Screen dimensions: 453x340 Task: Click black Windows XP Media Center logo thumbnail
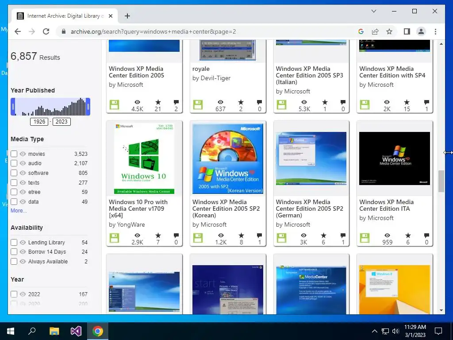pos(394,158)
